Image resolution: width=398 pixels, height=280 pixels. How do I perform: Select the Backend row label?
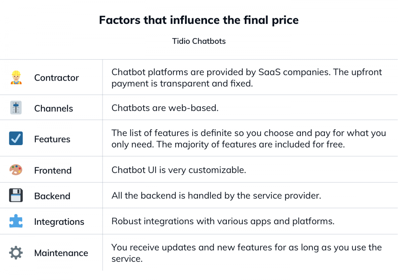52,196
